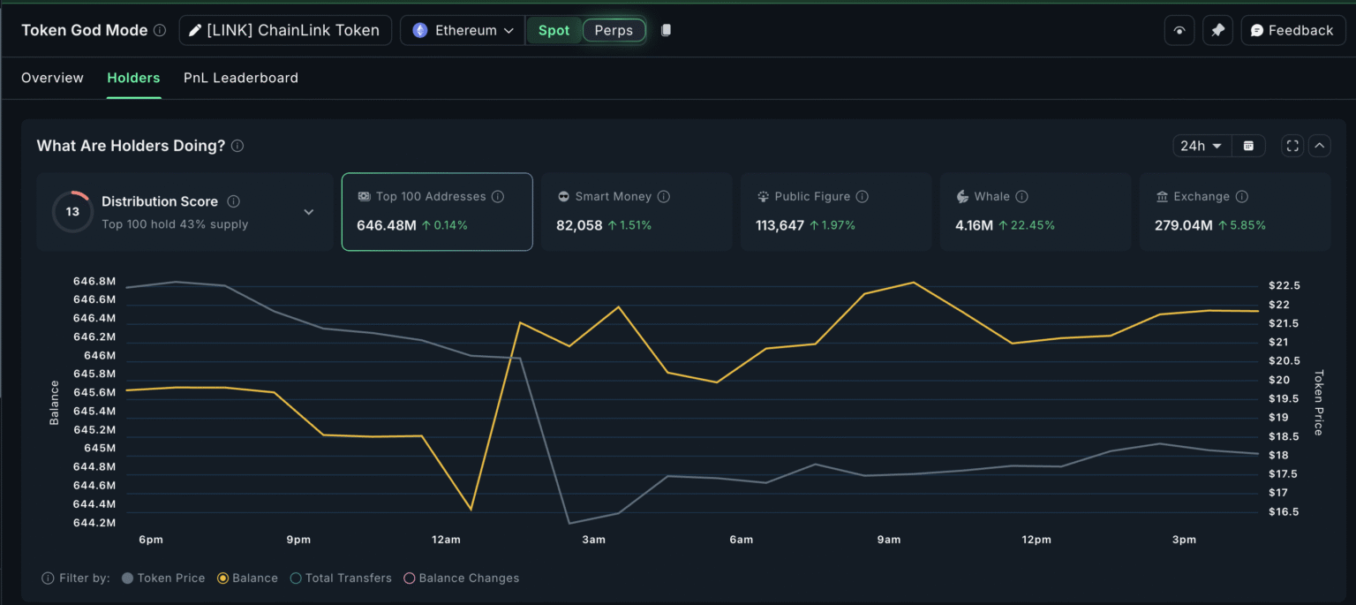Click the copy address clipboard icon
Screen dimensions: 1356x605
tap(666, 29)
